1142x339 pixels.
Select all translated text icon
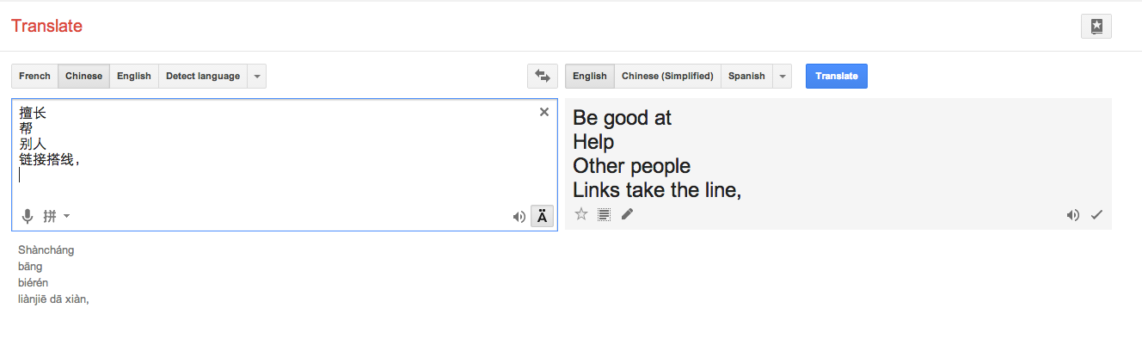coord(604,214)
